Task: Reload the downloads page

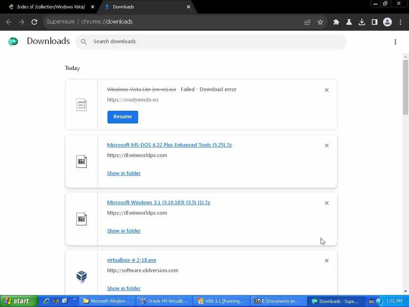Action: pos(34,22)
